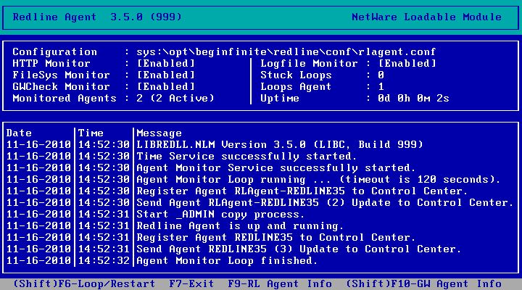Click the Time column header

(x=91, y=133)
